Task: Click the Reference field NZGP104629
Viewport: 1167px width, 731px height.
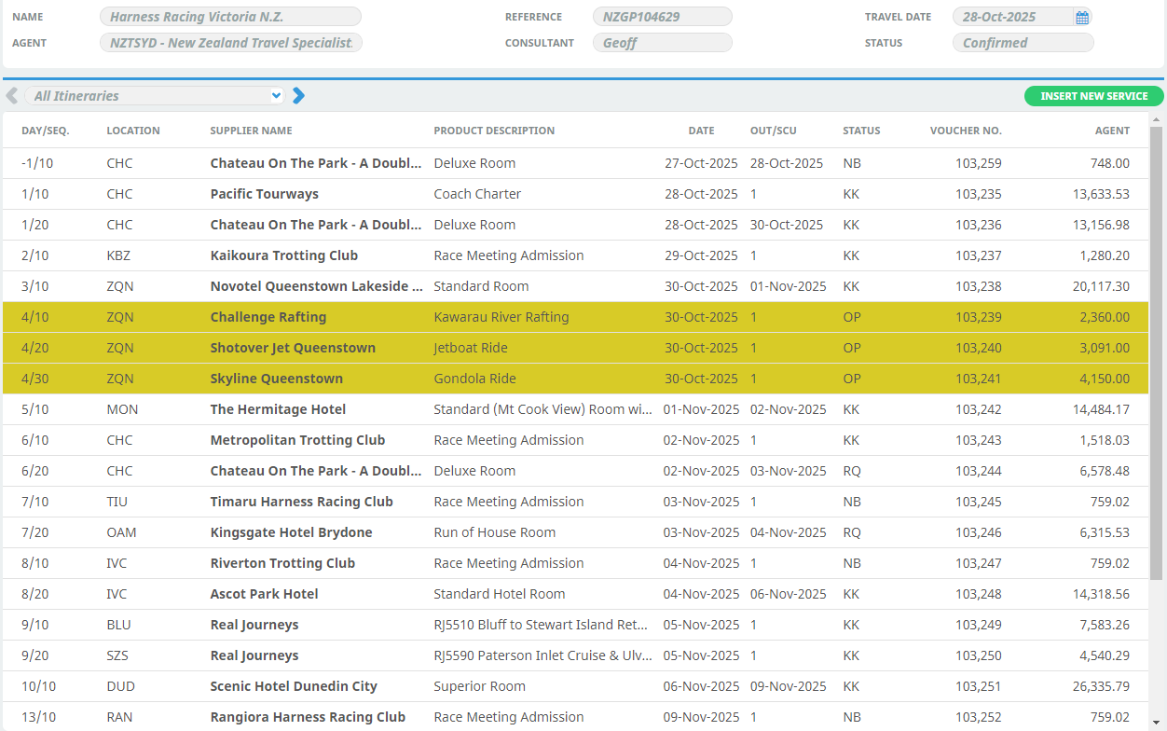Action: (663, 17)
